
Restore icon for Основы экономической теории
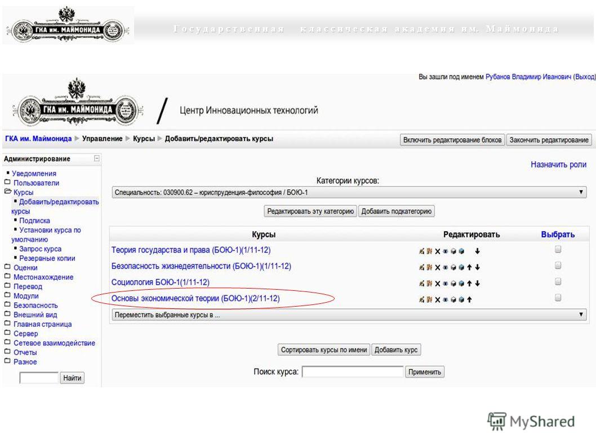click(461, 300)
